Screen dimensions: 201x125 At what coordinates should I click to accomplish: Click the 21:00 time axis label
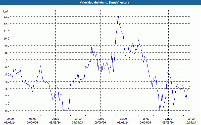click(168, 119)
